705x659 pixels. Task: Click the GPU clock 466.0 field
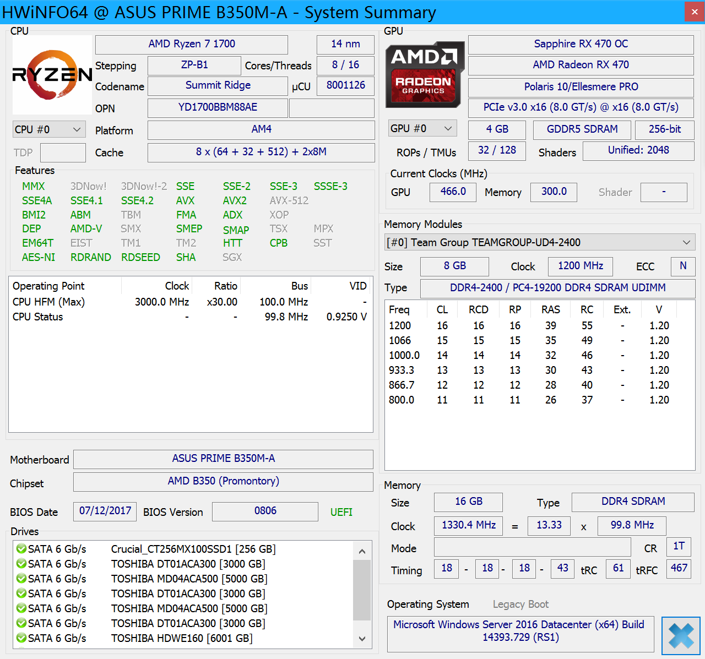coord(453,192)
